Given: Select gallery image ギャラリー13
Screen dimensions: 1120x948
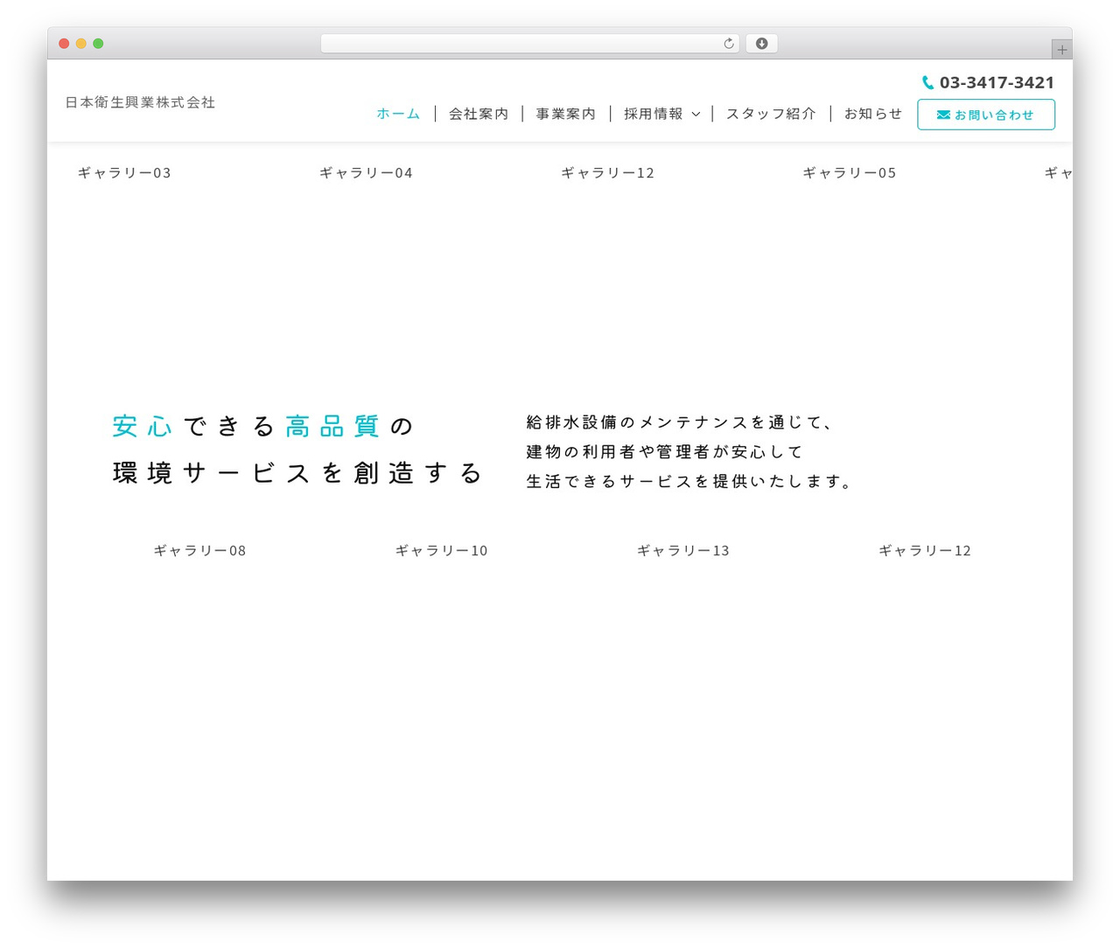Looking at the screenshot, I should pos(682,551).
